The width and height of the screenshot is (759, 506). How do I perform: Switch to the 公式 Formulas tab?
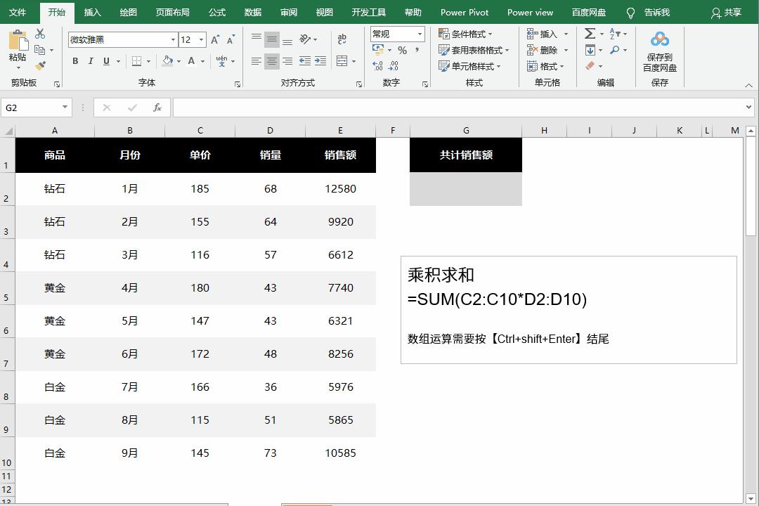pos(217,12)
